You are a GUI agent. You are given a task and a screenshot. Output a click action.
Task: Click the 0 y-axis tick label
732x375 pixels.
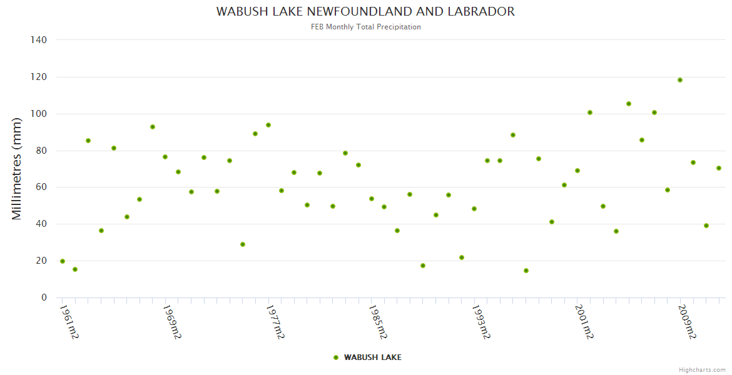pyautogui.click(x=44, y=297)
